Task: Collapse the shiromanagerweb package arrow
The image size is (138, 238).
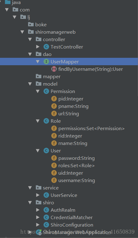Action: point(22,32)
